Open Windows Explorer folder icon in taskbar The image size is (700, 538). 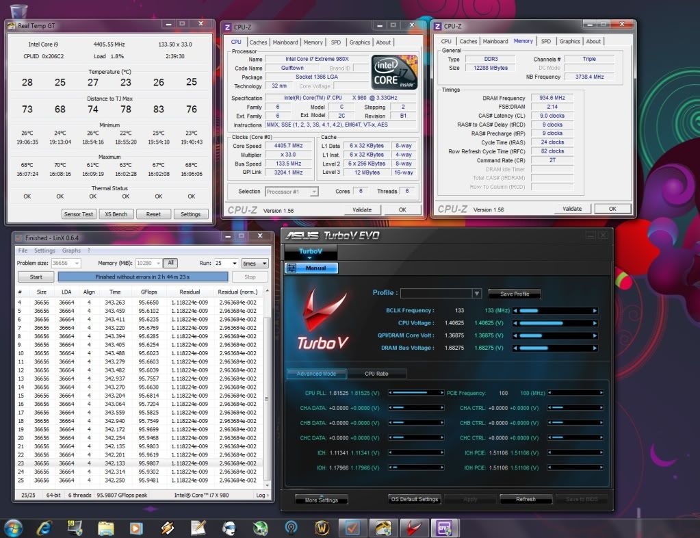(x=106, y=528)
